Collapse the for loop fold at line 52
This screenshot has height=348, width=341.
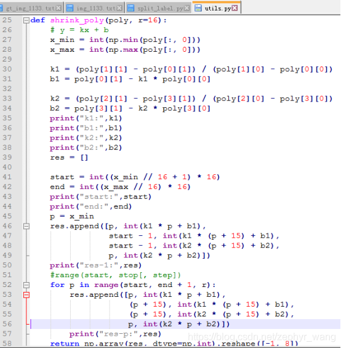26,285
